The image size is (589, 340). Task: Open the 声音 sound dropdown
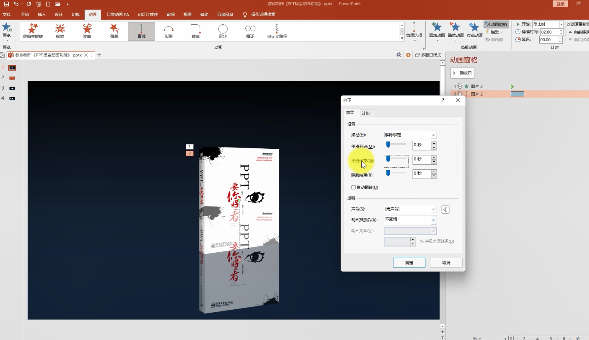[x=433, y=209]
